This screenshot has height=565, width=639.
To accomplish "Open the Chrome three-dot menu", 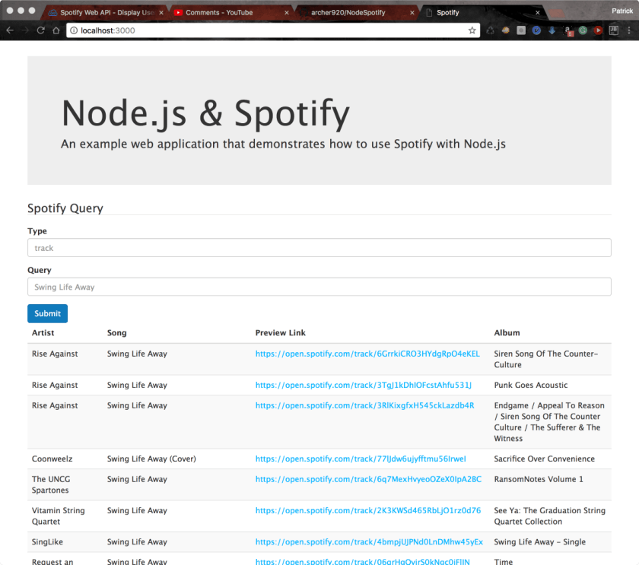I will click(x=630, y=30).
